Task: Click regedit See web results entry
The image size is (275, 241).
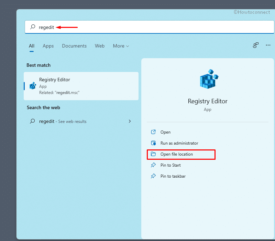Action: click(x=81, y=122)
